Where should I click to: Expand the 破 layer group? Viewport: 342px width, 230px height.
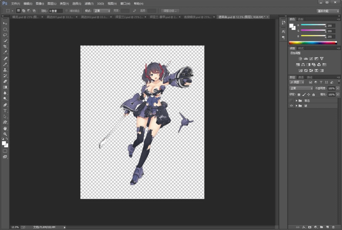[x=297, y=106]
